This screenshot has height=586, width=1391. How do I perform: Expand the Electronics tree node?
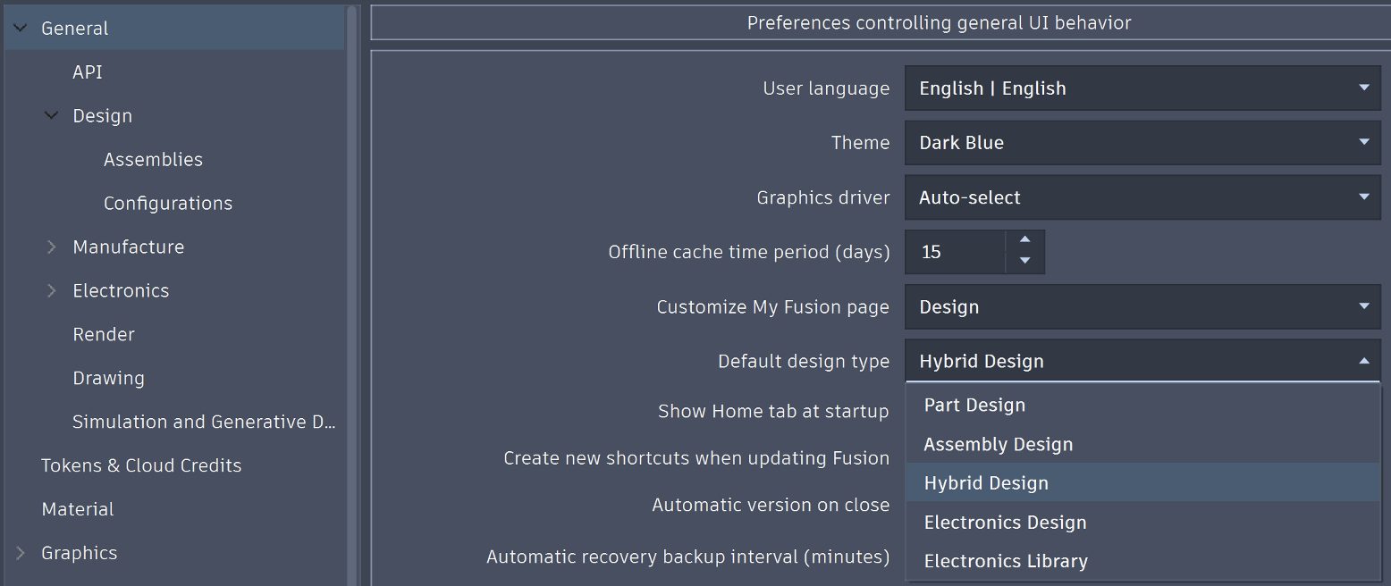(x=52, y=291)
